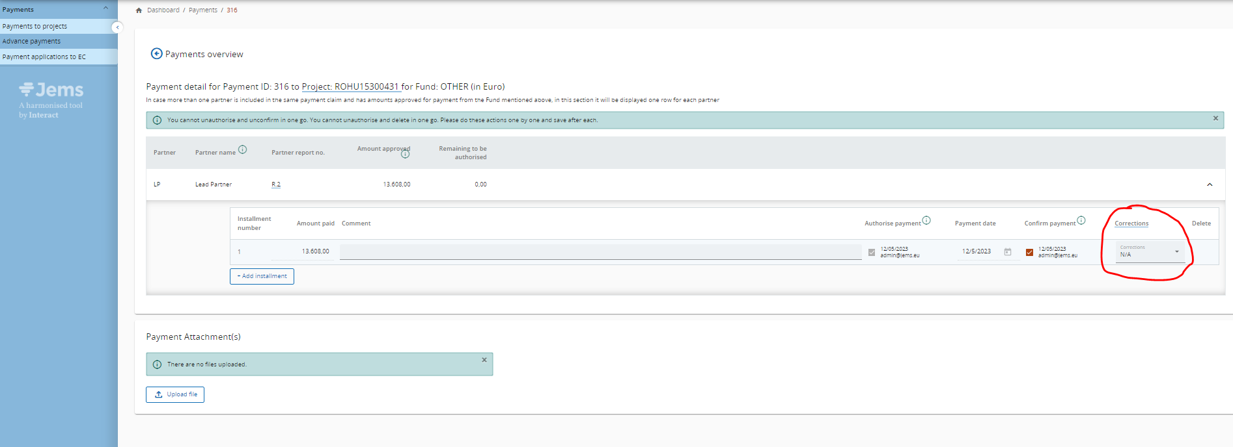Image resolution: width=1233 pixels, height=447 pixels.
Task: Click info icon beside Confirm payment
Action: pyautogui.click(x=1081, y=220)
